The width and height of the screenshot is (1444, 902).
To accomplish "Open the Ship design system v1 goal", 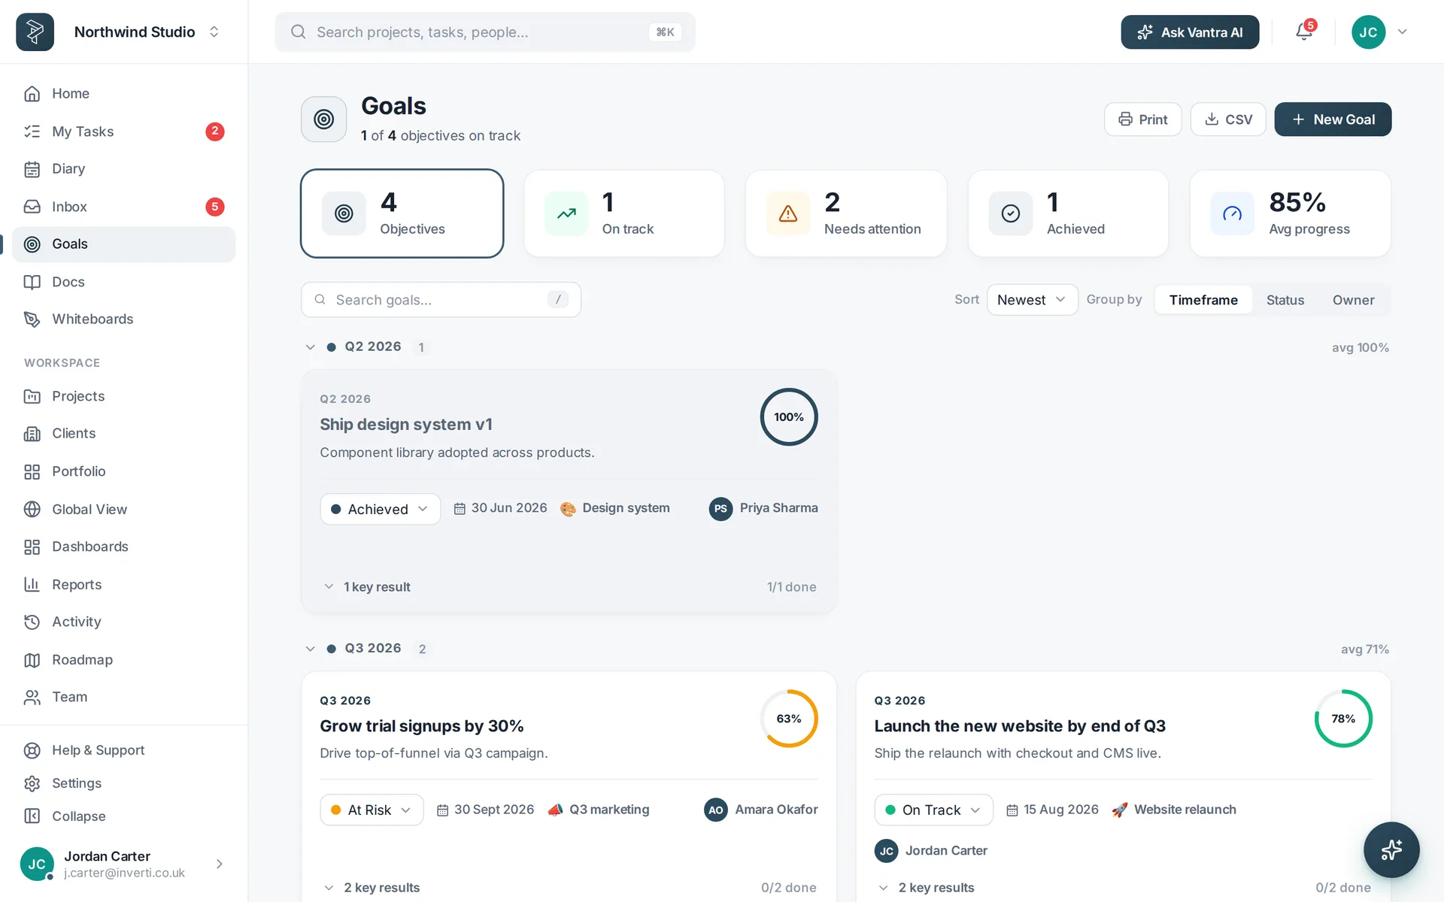I will tap(406, 425).
